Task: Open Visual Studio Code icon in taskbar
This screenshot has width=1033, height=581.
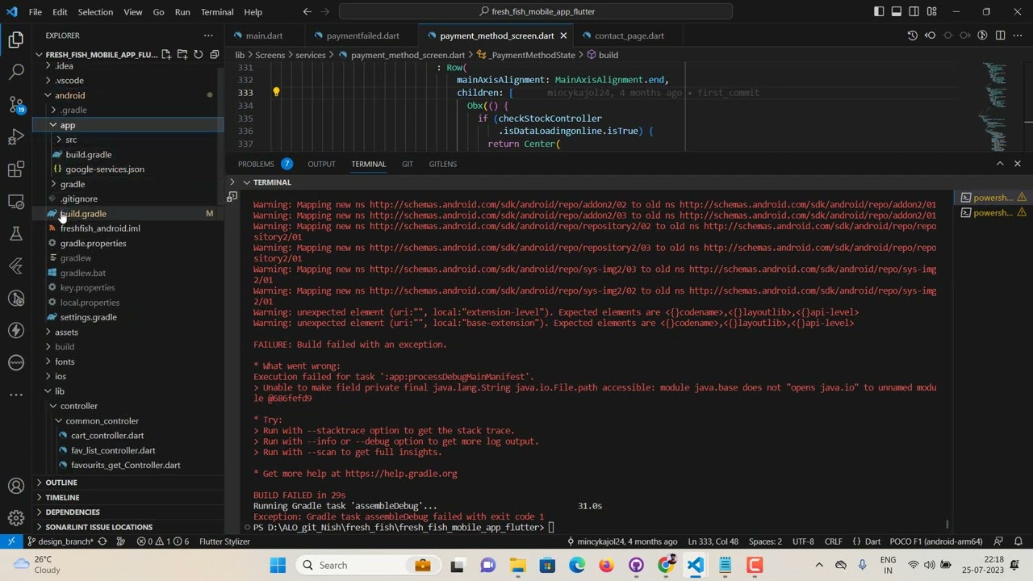Action: click(696, 565)
